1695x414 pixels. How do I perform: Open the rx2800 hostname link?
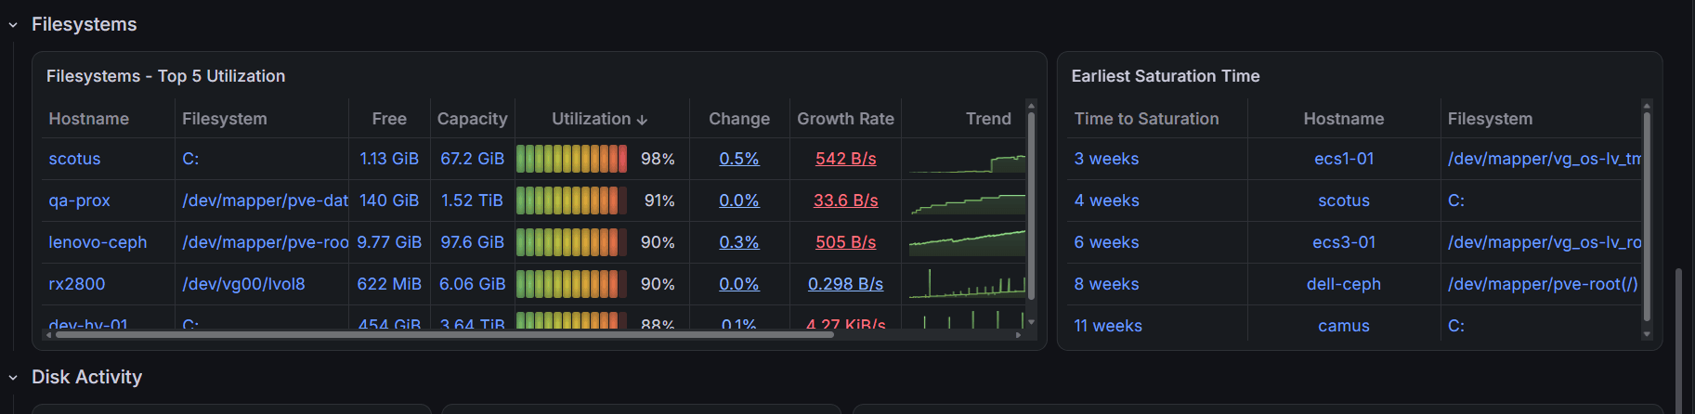pyautogui.click(x=76, y=284)
